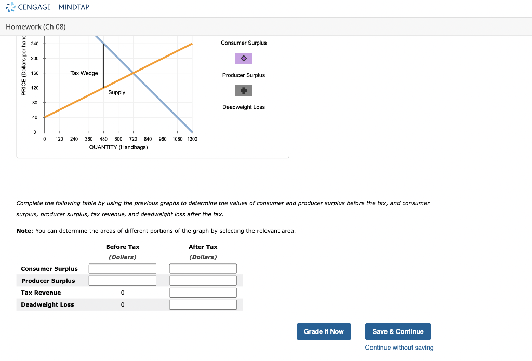
Task: Click the Consumer Surplus legend label
Action: [x=244, y=43]
